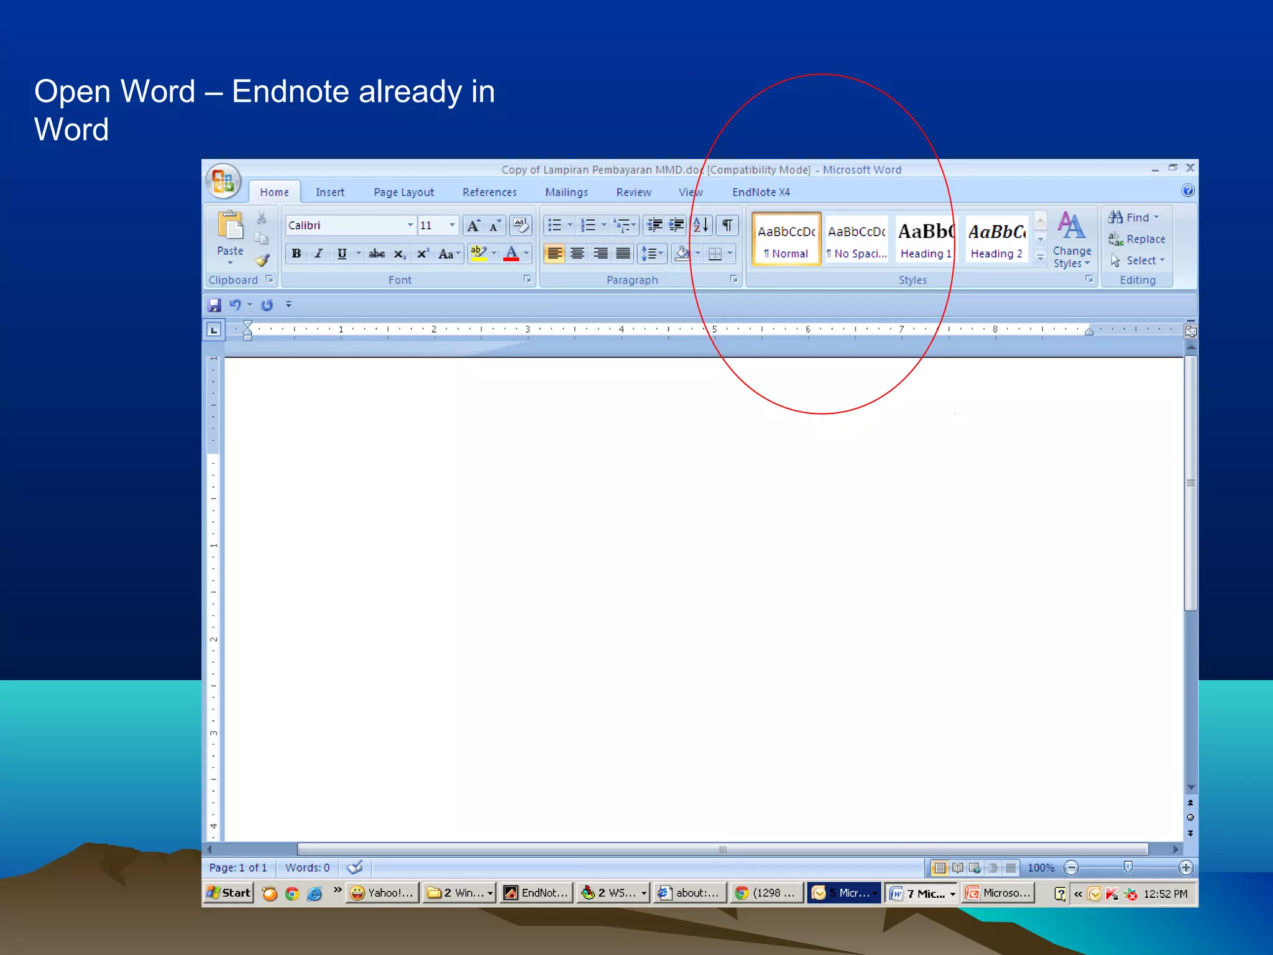Switch to Web Layout view icon
Screen dimensions: 1273x955
(975, 867)
